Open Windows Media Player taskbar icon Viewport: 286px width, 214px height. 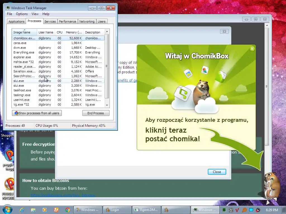(x=44, y=210)
